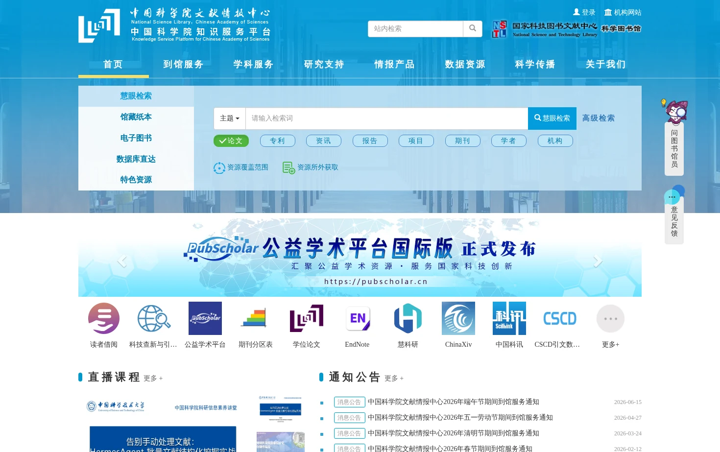Open the 学科服务 navigation menu

tap(254, 64)
